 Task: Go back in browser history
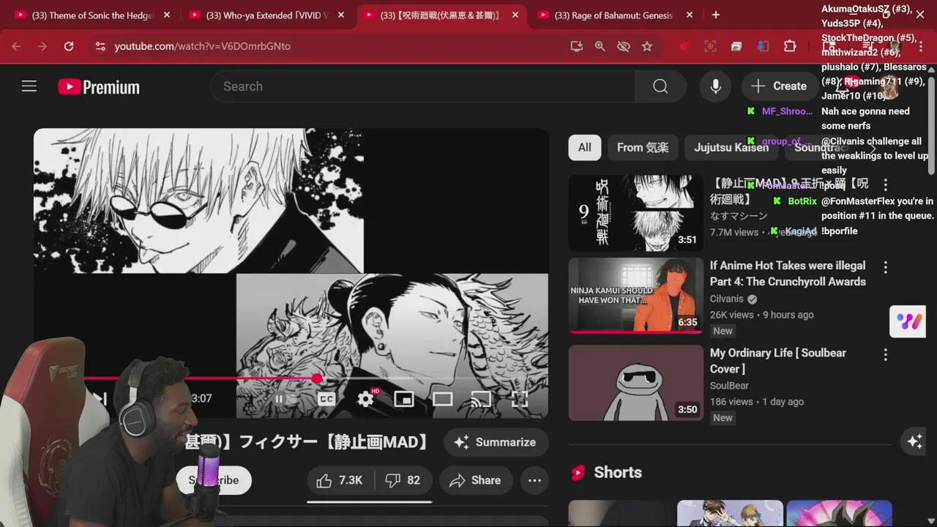tap(16, 46)
